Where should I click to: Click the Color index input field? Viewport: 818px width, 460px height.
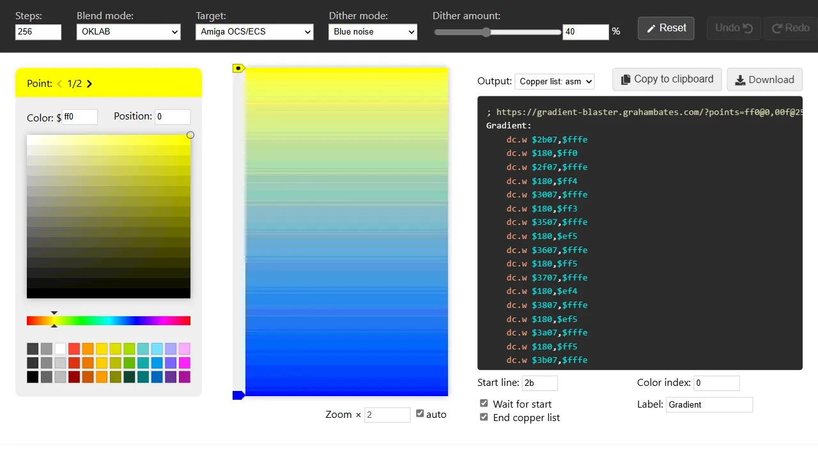point(716,383)
